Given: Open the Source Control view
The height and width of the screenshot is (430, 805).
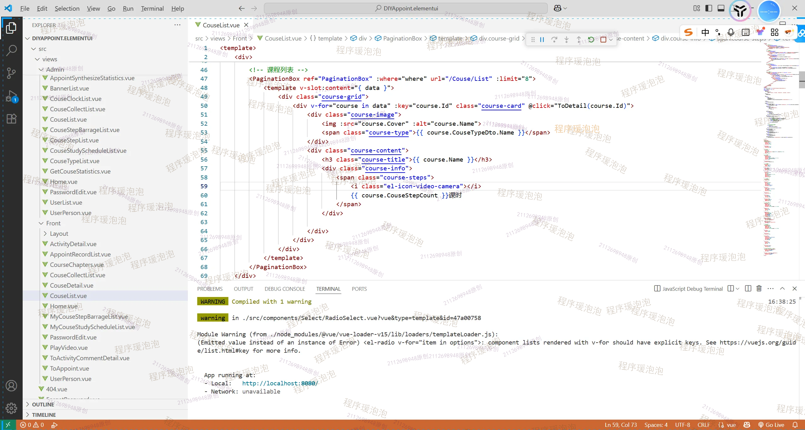Looking at the screenshot, I should (11, 73).
